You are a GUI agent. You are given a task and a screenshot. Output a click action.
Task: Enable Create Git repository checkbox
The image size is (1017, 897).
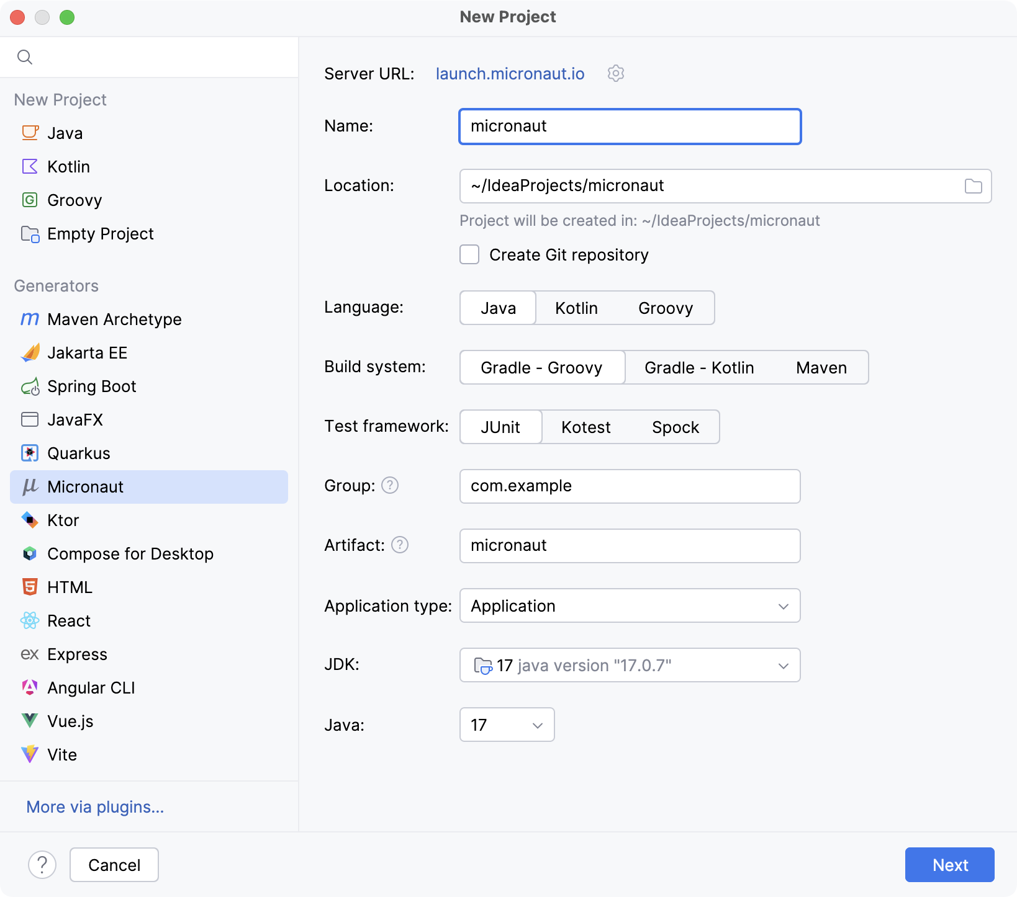(469, 255)
